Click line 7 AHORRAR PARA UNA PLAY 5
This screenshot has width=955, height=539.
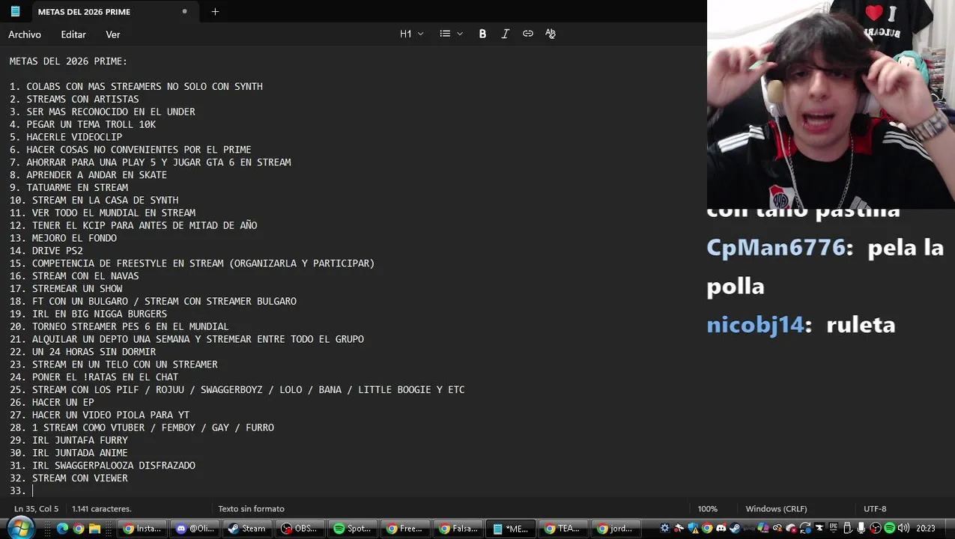tap(150, 162)
